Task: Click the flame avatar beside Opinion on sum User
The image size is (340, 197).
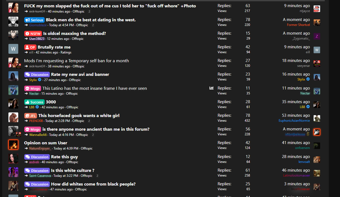Action: (13, 145)
